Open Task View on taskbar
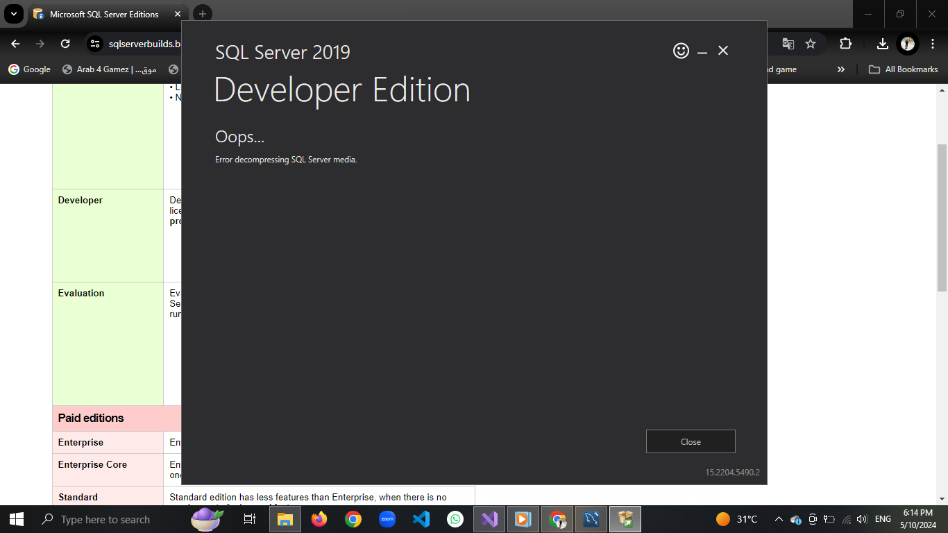The width and height of the screenshot is (948, 533). 250,519
